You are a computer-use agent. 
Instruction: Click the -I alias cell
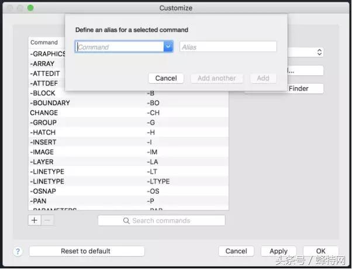click(149, 142)
